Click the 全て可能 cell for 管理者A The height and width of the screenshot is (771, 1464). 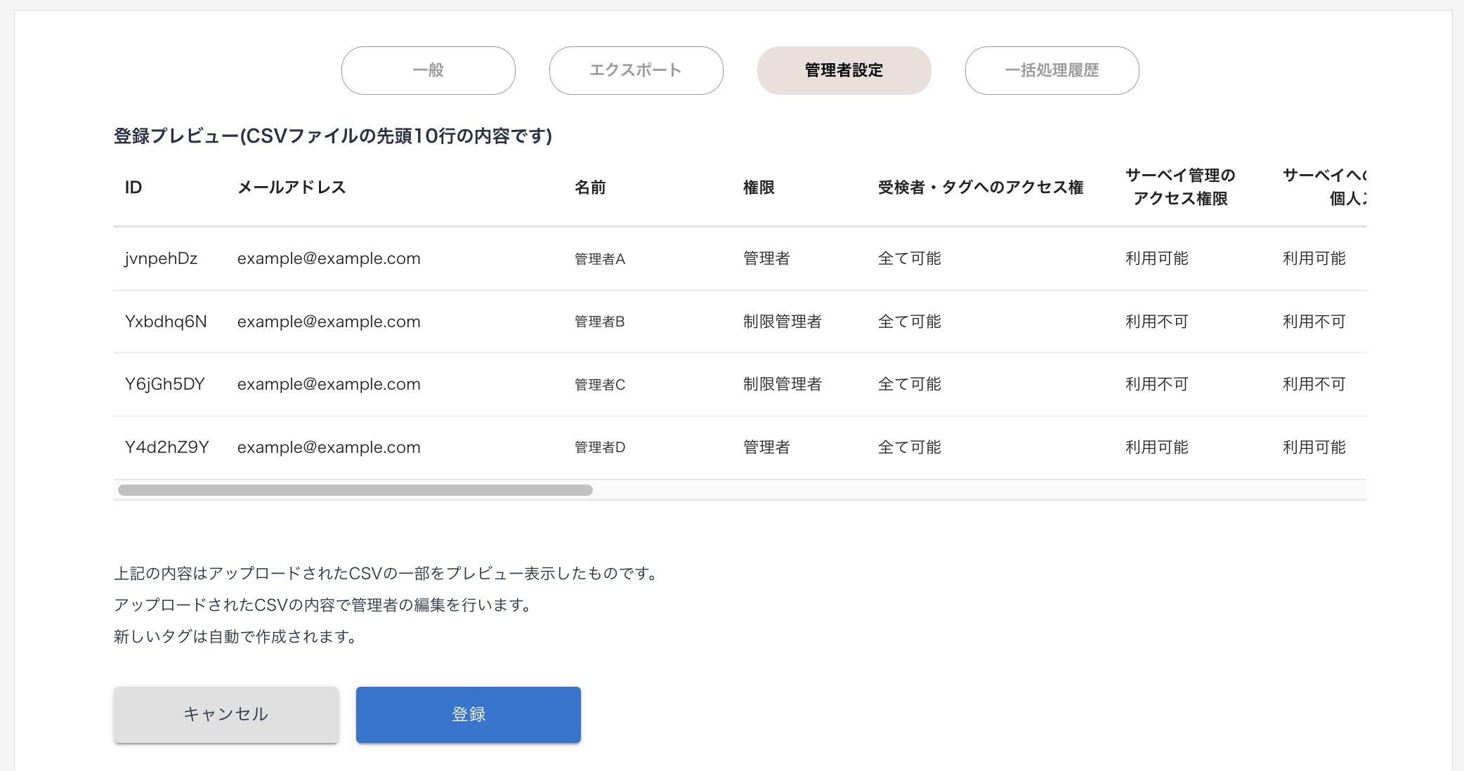[x=909, y=258]
